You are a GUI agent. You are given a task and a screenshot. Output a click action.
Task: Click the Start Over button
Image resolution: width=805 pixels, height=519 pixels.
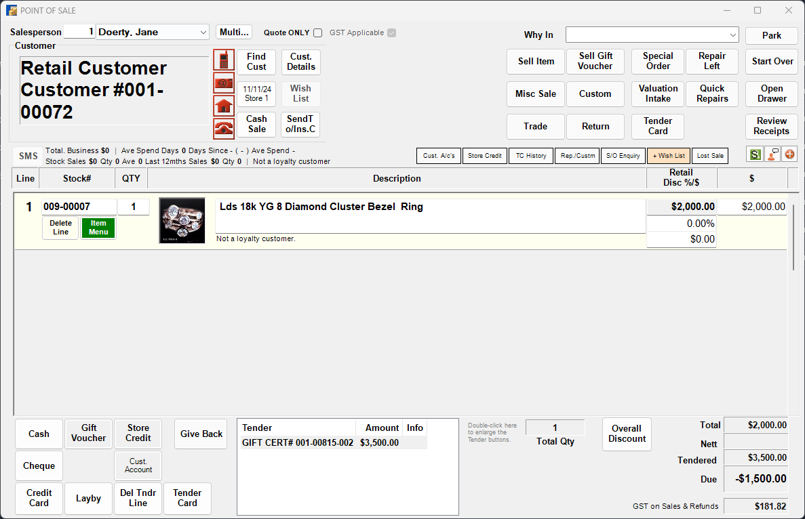pyautogui.click(x=771, y=61)
